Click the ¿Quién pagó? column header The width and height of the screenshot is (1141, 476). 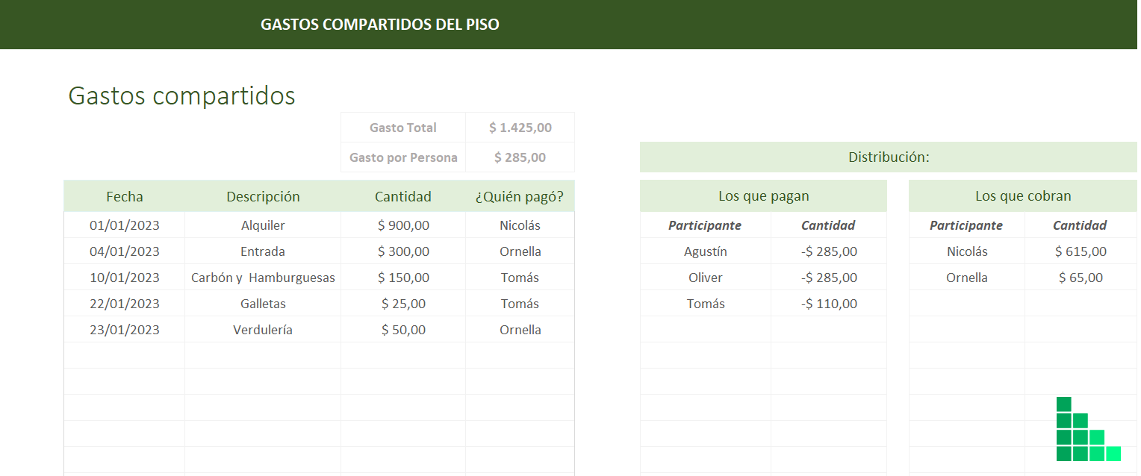520,196
